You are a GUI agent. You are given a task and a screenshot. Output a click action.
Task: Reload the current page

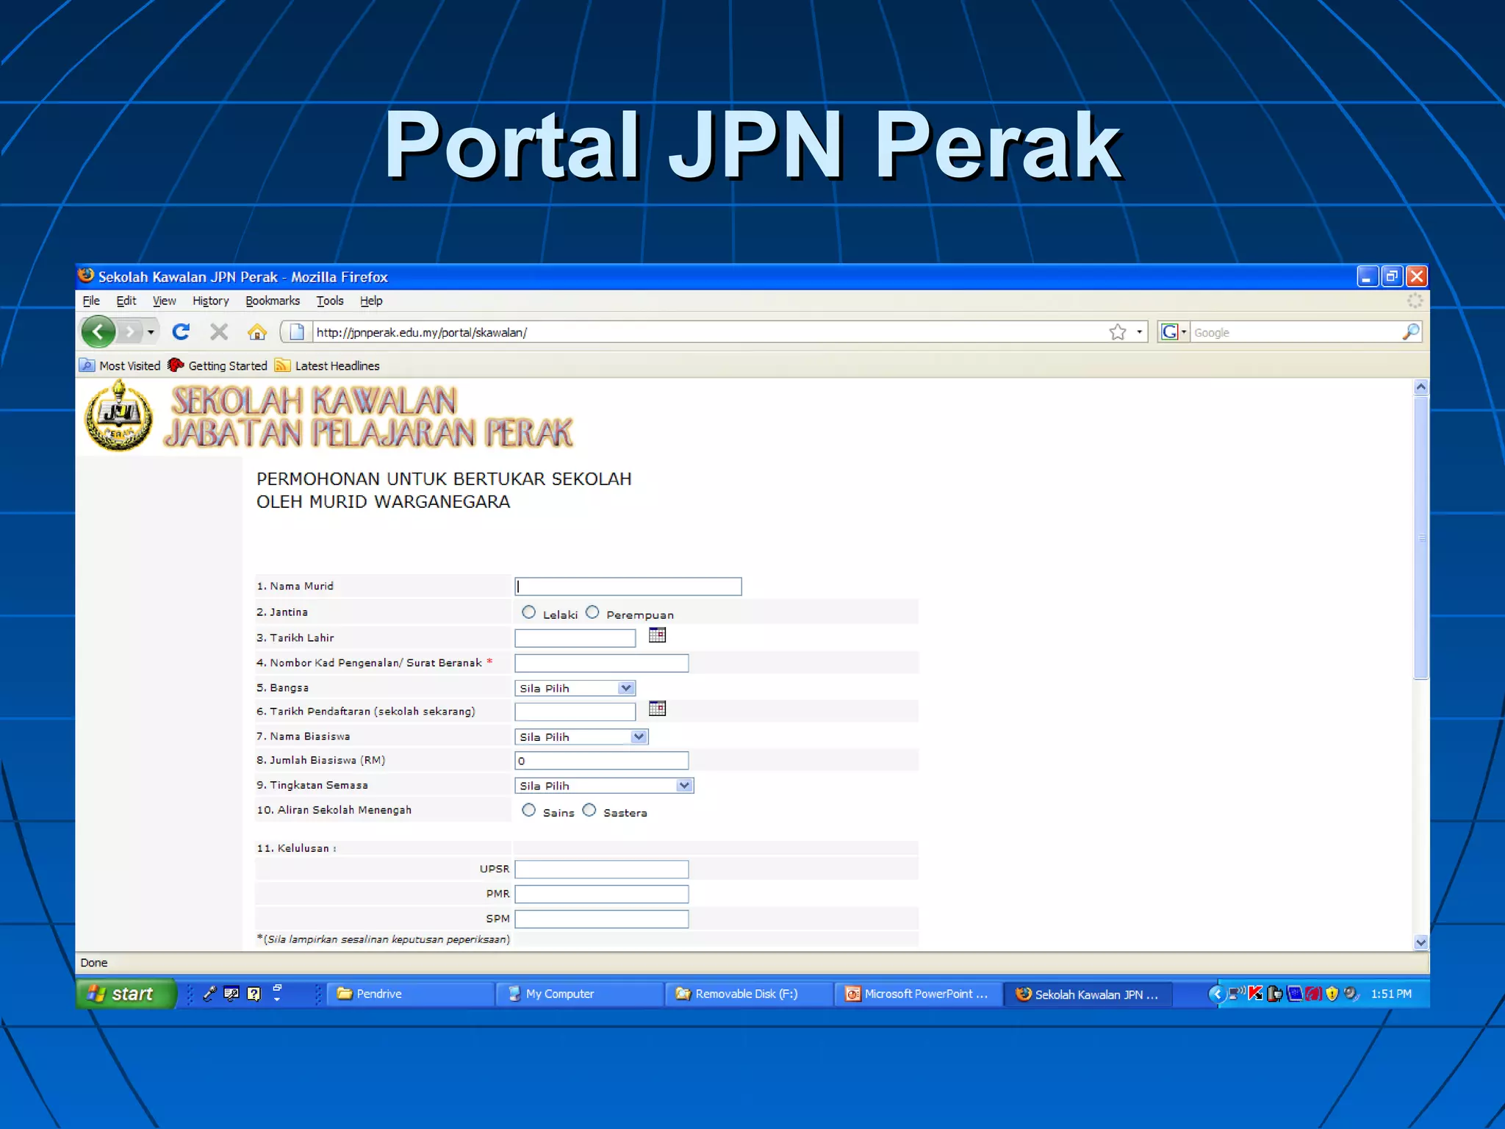pyautogui.click(x=181, y=332)
